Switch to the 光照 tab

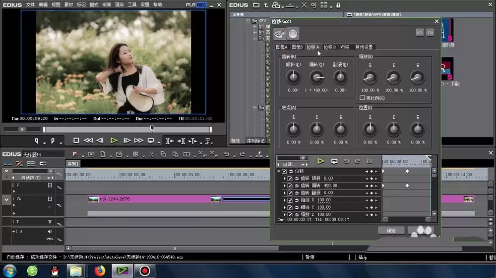coord(344,47)
